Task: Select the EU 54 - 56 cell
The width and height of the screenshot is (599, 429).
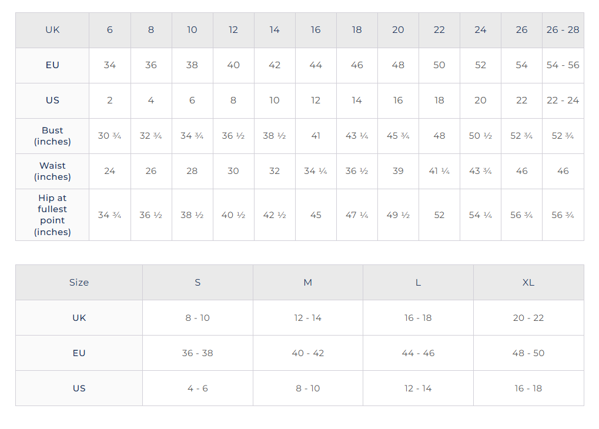Action: 563,65
